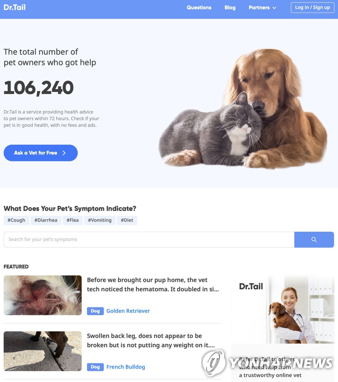Expand the Partners dropdown chevron
The height and width of the screenshot is (382, 338).
pos(275,8)
